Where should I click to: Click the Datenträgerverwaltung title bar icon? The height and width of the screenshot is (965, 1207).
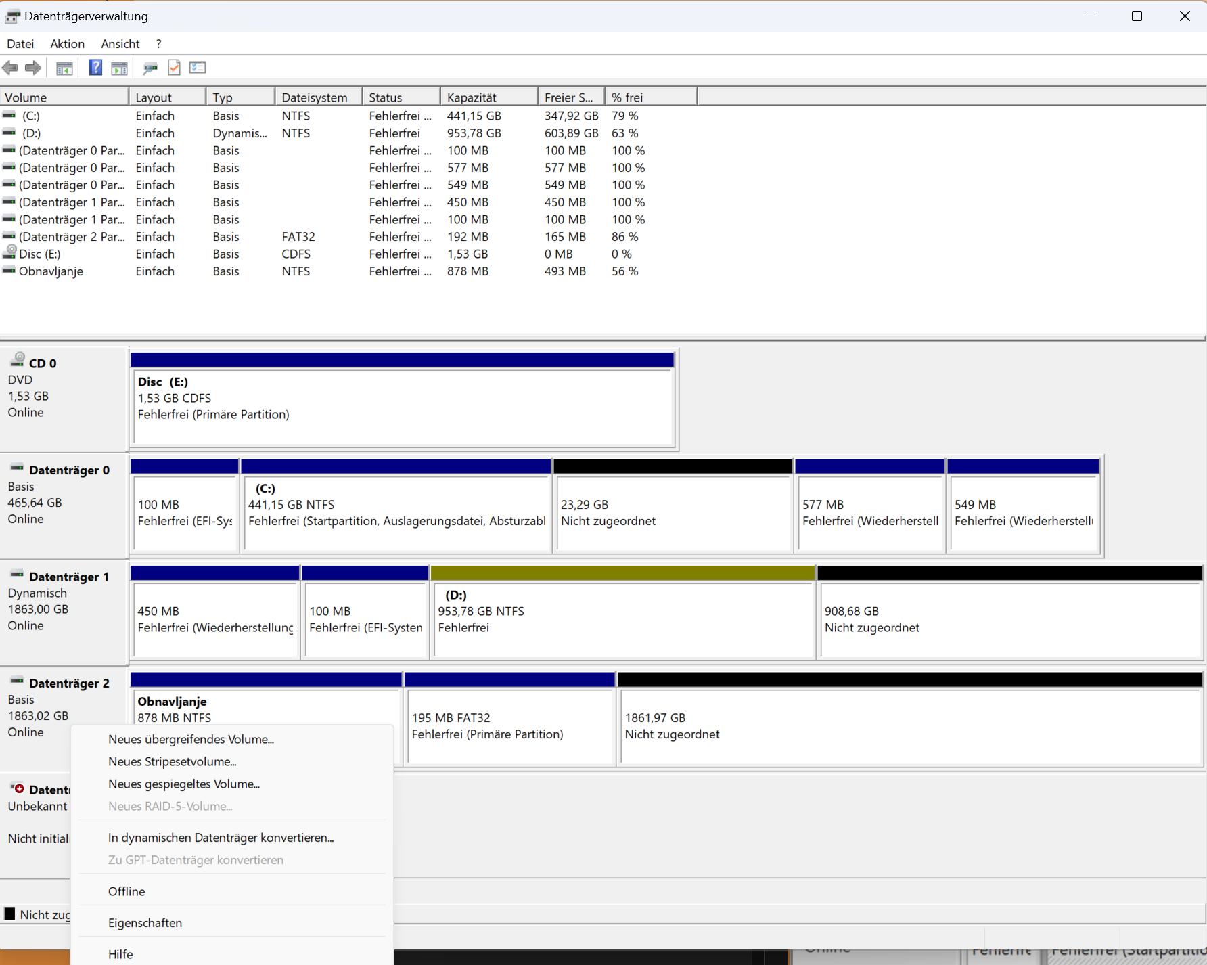pyautogui.click(x=12, y=16)
